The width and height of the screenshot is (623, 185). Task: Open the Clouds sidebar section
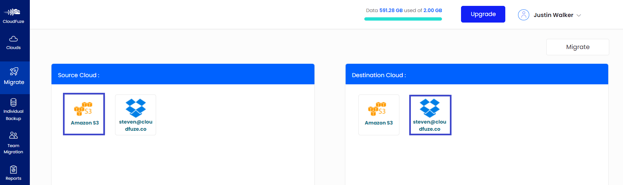[x=13, y=43]
